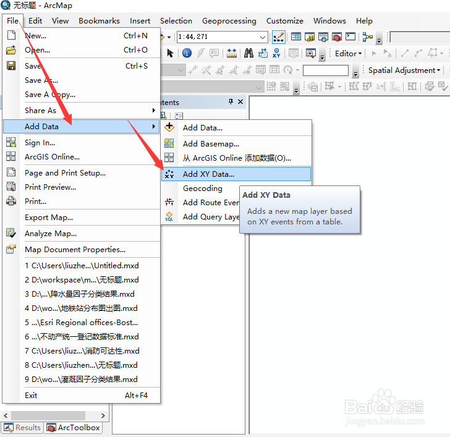The image size is (450, 437).
Task: Click the Add Route Events icon
Action: click(169, 202)
